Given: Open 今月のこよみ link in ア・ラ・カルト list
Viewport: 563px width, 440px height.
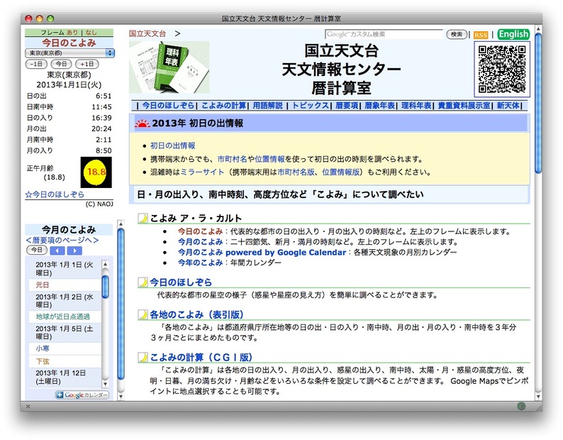Looking at the screenshot, I should point(201,241).
